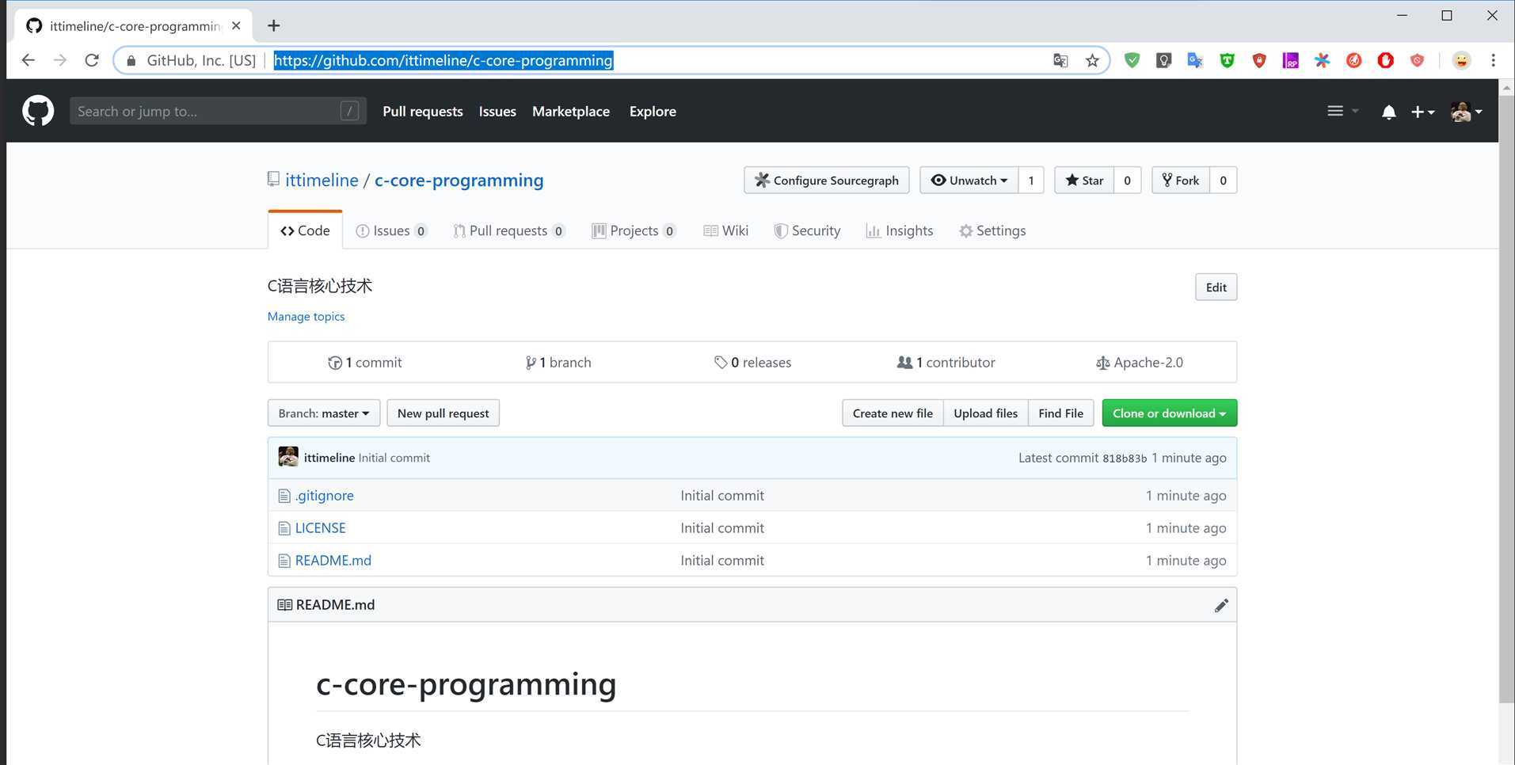Screen dimensions: 1515x765
Task: Click Marketplace in top navigation
Action: (x=571, y=112)
